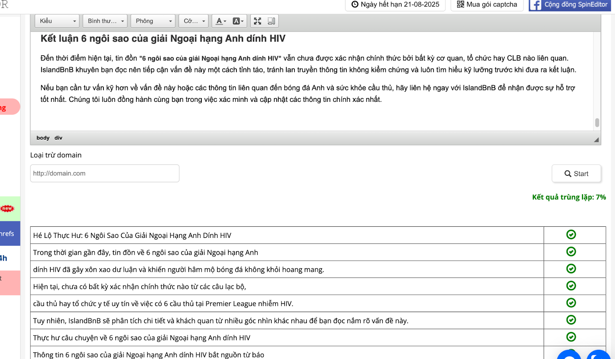Click the Kết quả trùng lặp: 7% text
The image size is (615, 359).
pos(569,197)
